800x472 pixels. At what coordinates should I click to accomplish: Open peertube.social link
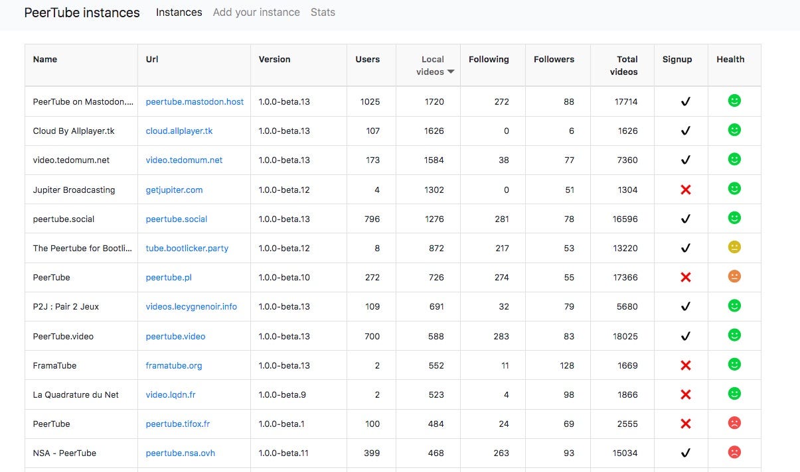pos(177,219)
